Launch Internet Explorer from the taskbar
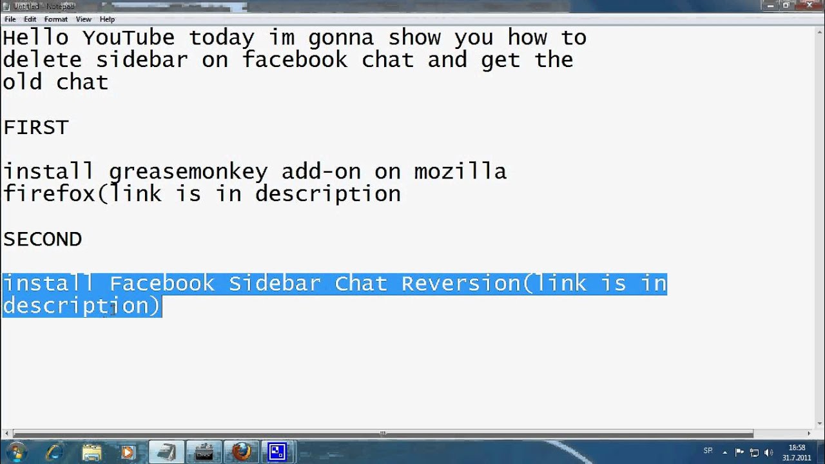This screenshot has height=464, width=825. [54, 452]
